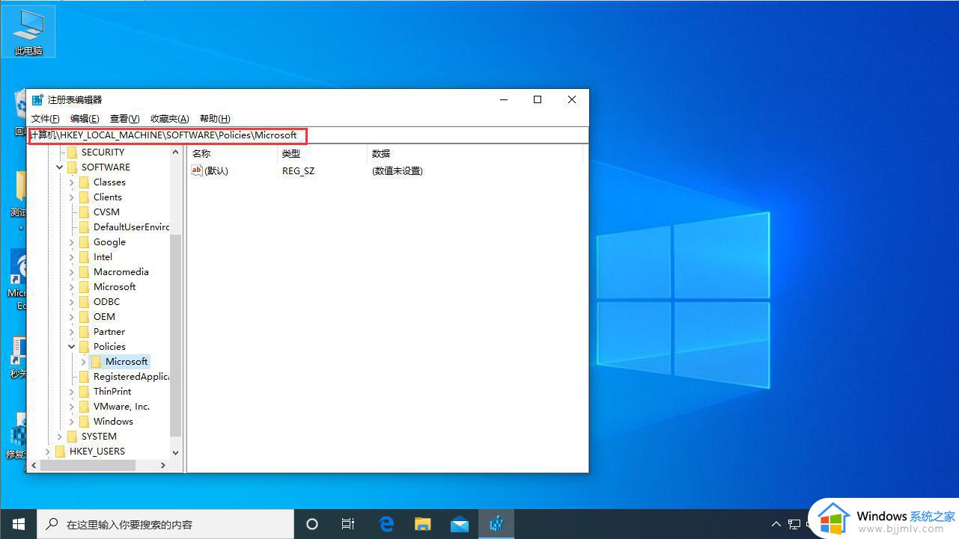The width and height of the screenshot is (959, 539).
Task: Select the DefaultUserEnvironment folder icon
Action: tap(84, 227)
